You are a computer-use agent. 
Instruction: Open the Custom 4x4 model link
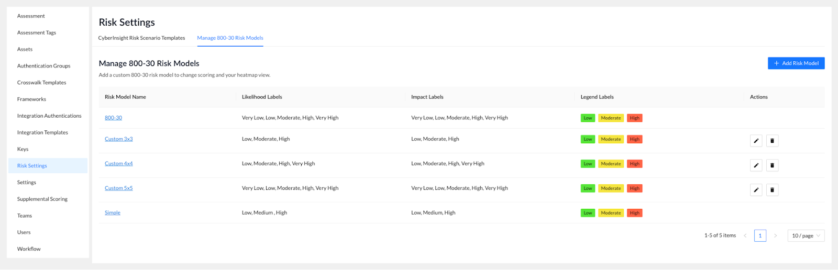coord(118,163)
